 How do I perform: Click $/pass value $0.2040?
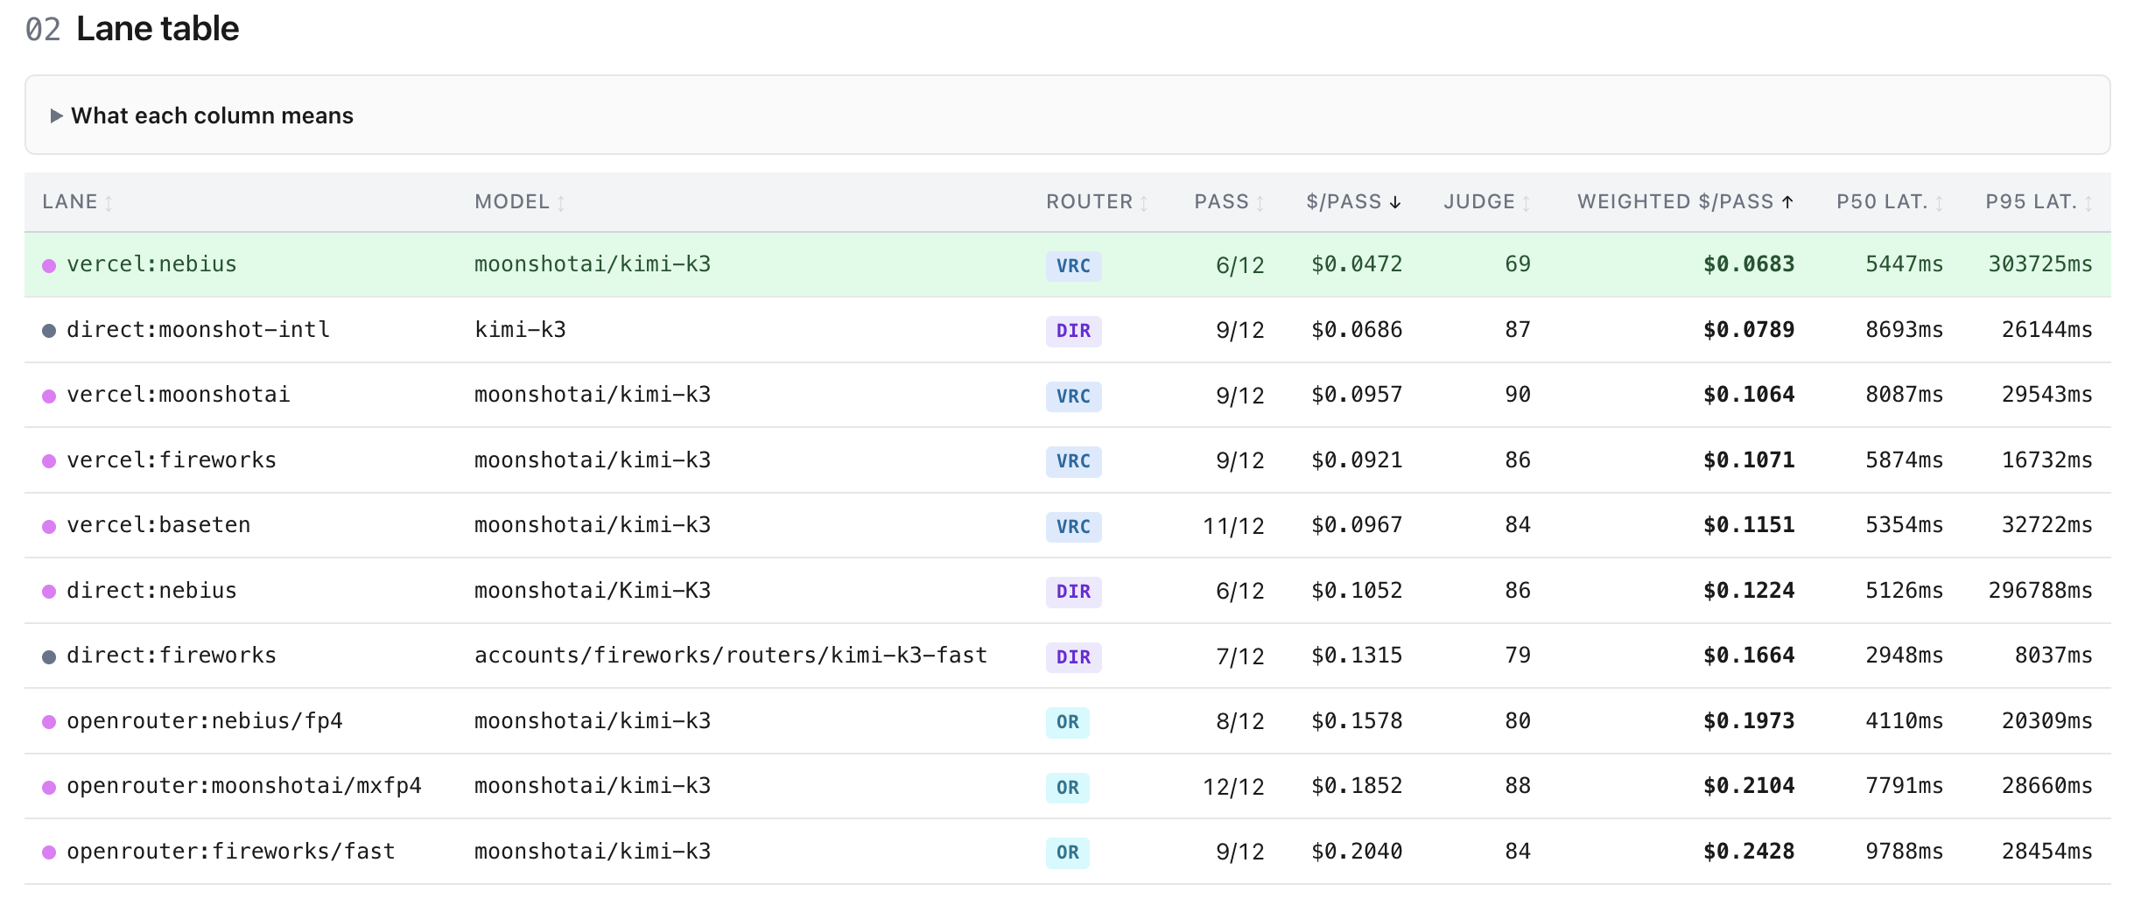click(1357, 852)
